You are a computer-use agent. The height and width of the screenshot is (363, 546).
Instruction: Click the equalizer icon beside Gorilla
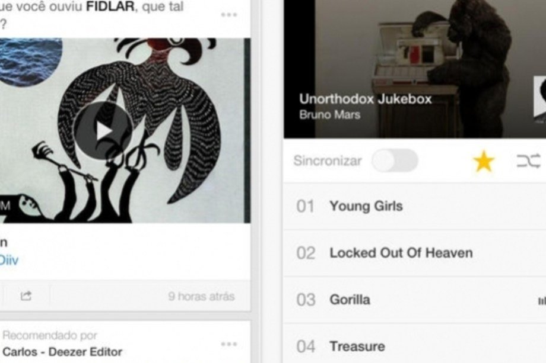click(x=542, y=301)
